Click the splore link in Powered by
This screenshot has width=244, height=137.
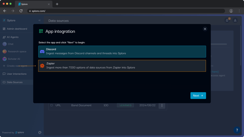coord(20,133)
